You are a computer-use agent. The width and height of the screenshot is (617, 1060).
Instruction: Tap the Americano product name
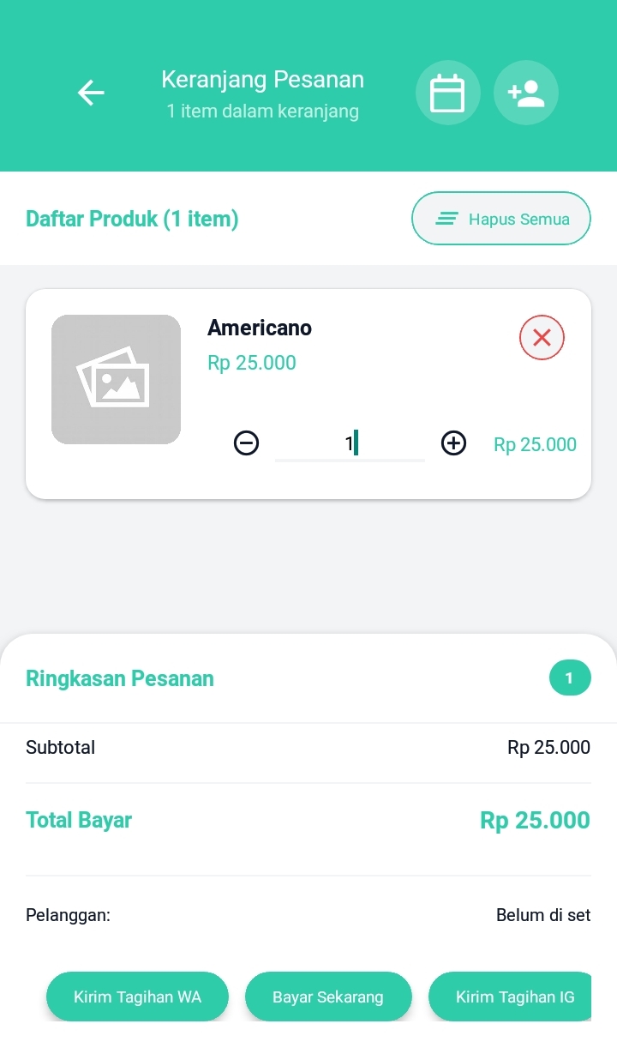[x=260, y=328]
